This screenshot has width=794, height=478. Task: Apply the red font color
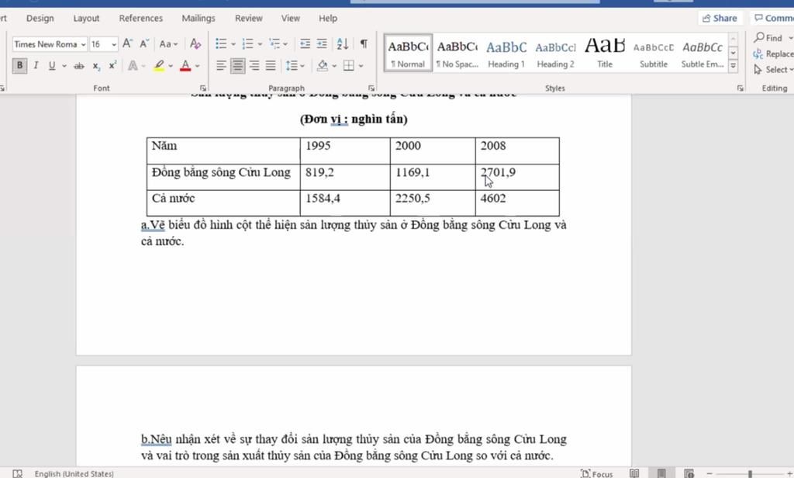point(185,66)
